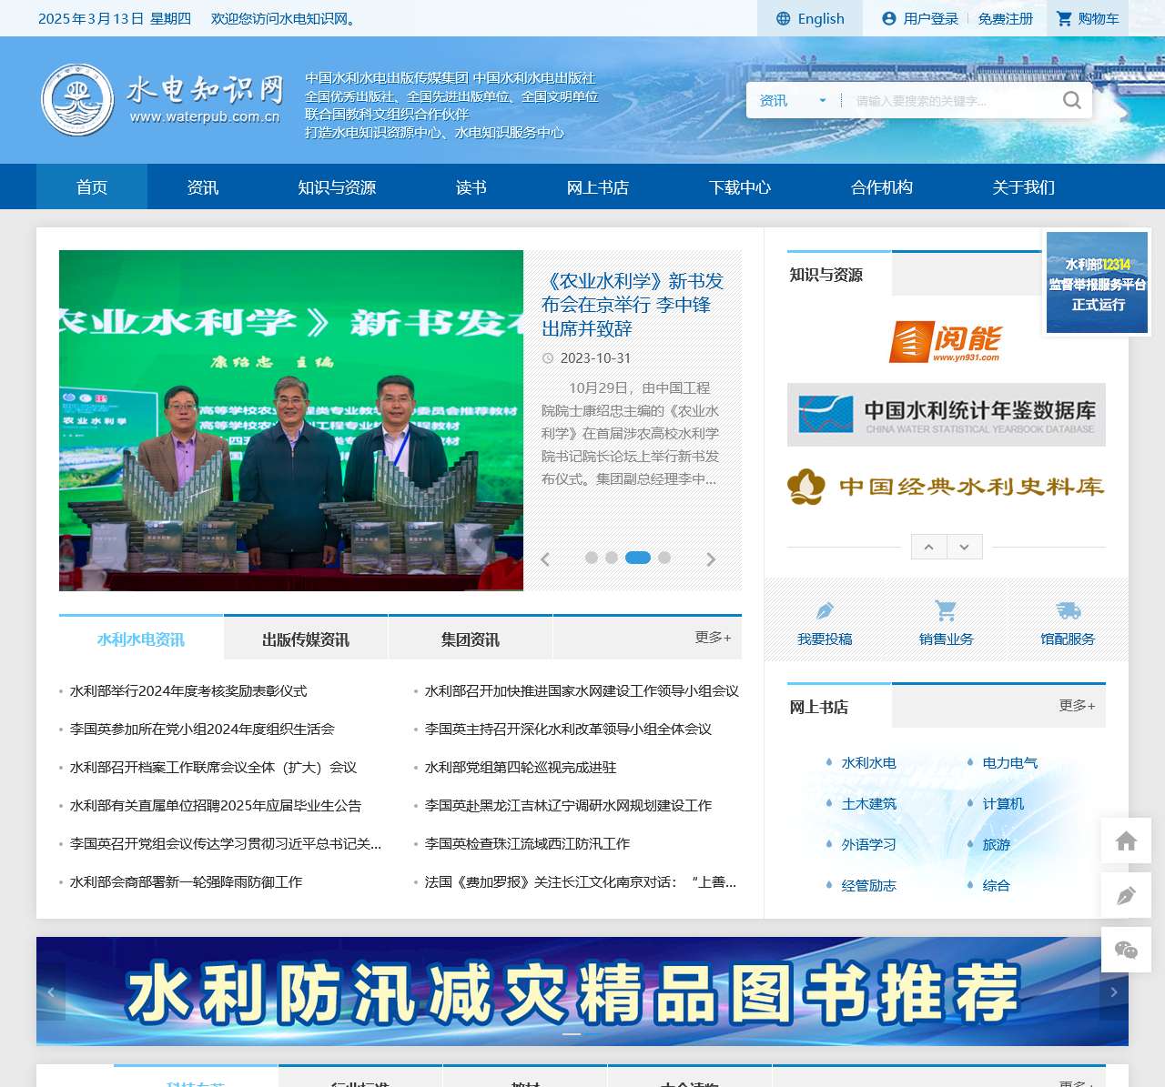The image size is (1165, 1087).
Task: Click the 馆配服务 truck icon
Action: (1068, 610)
